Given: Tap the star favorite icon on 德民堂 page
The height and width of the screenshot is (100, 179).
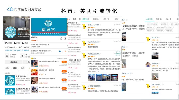Looking at the screenshot, I should click(x=65, y=38).
